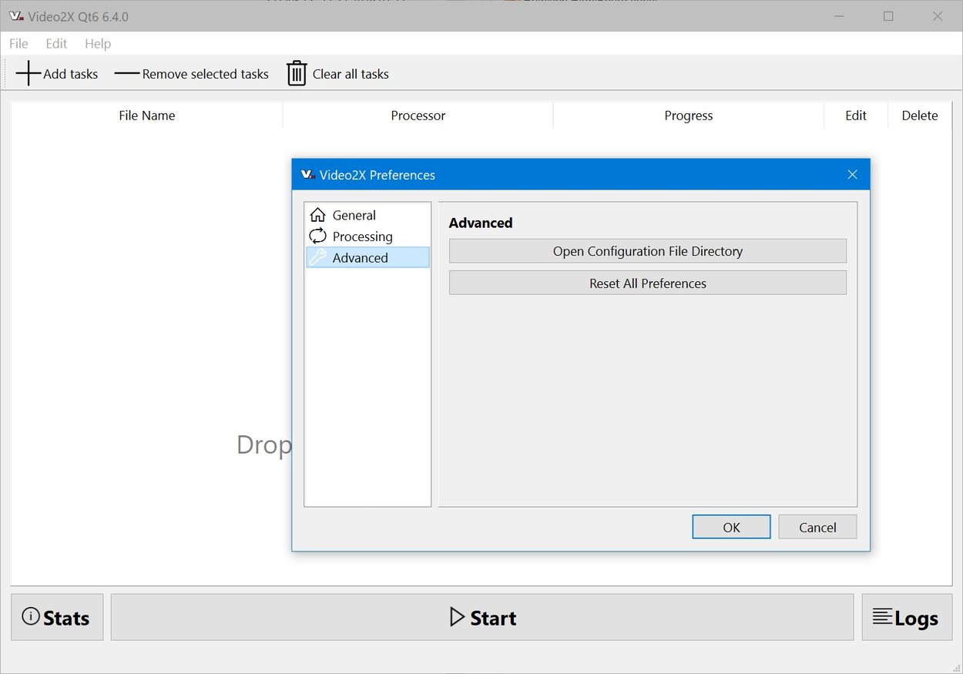Select the General home icon in Preferences
This screenshot has height=674, width=963.
tap(317, 215)
